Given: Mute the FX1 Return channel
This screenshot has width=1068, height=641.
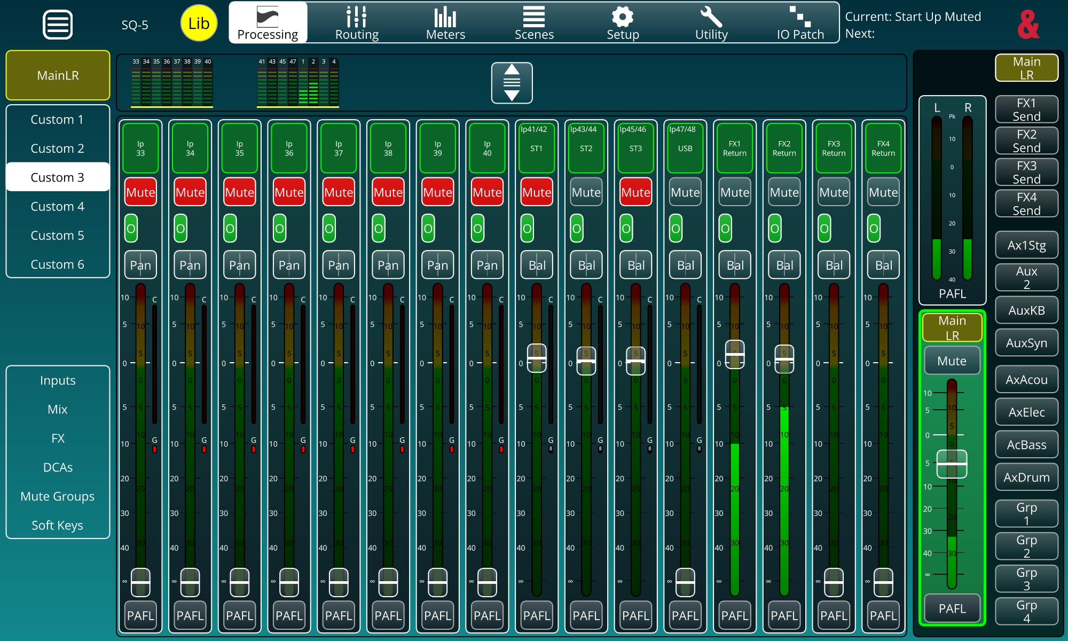Looking at the screenshot, I should 735,192.
